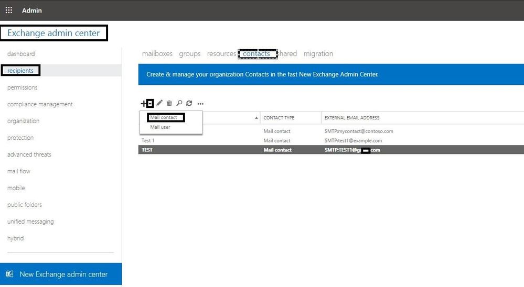The image size is (524, 287).
Task: Select the TEST contact row name
Action: (147, 150)
